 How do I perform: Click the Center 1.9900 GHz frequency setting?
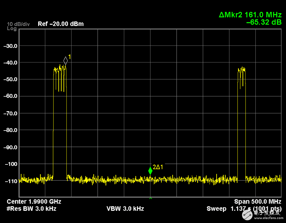[34, 201]
